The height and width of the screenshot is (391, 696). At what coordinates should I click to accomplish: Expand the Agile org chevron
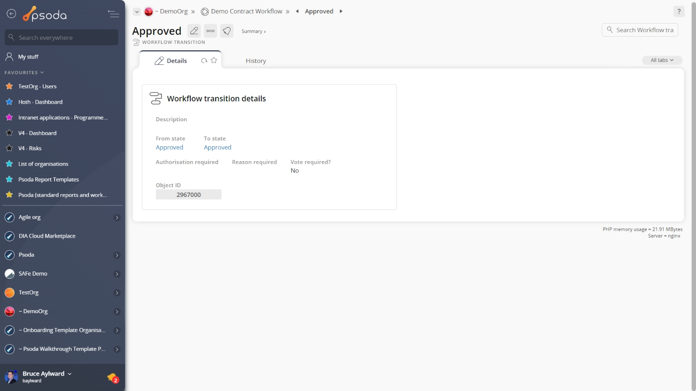[117, 218]
